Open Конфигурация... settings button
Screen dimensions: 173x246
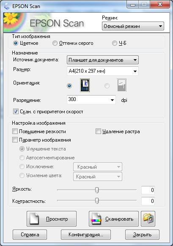(x=86, y=235)
